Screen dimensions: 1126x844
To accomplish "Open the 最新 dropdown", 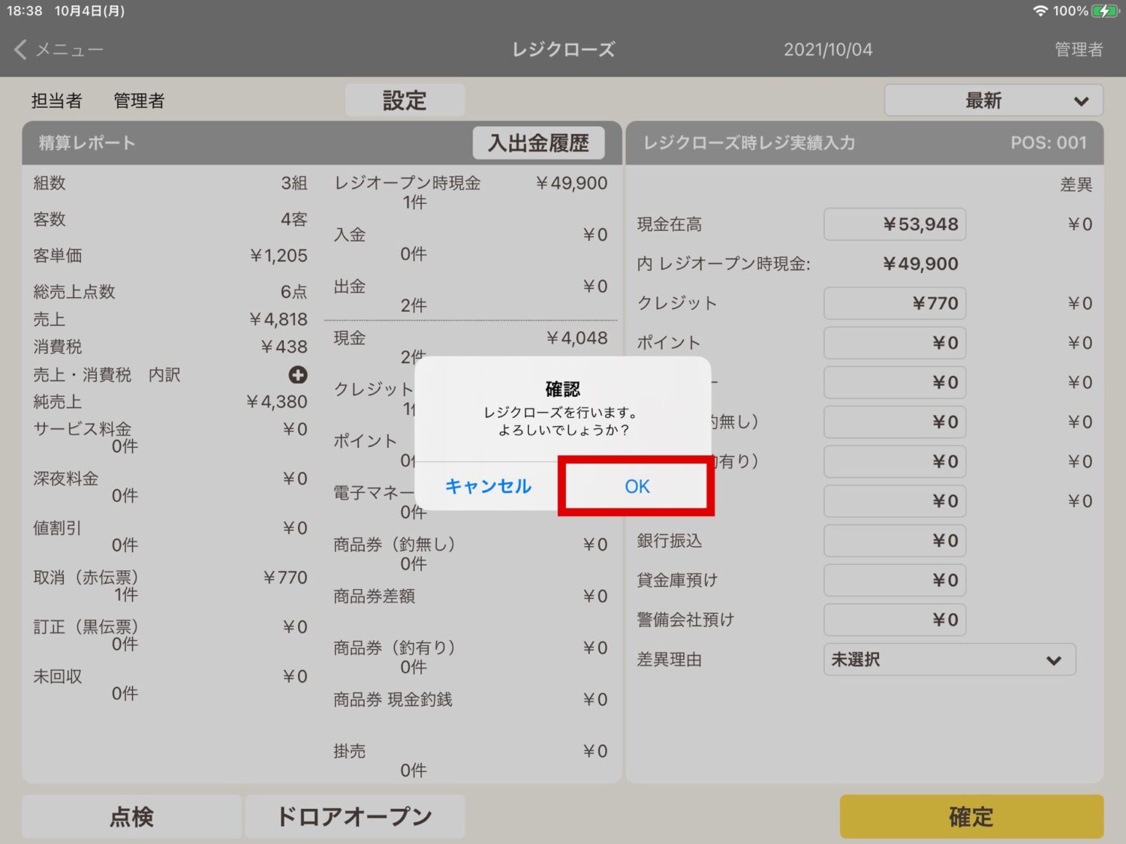I will coord(994,100).
